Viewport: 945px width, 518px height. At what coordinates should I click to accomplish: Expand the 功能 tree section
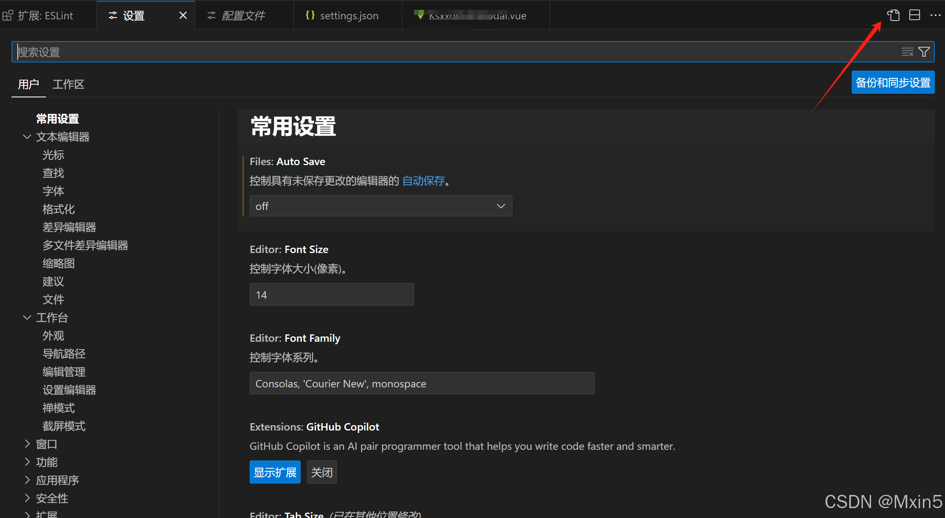(x=27, y=462)
